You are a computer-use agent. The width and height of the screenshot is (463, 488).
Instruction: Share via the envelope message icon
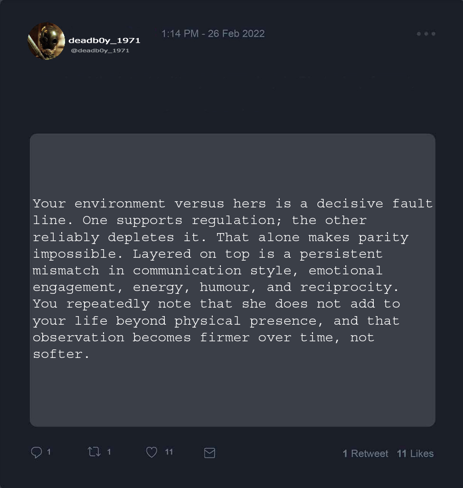(209, 453)
